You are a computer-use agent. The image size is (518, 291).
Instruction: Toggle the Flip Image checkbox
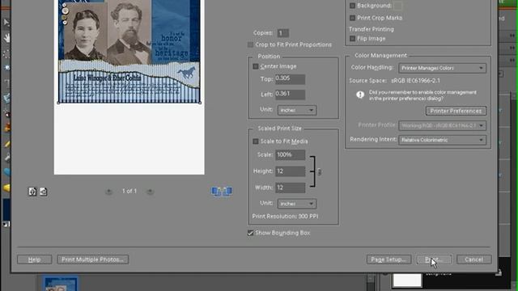353,39
